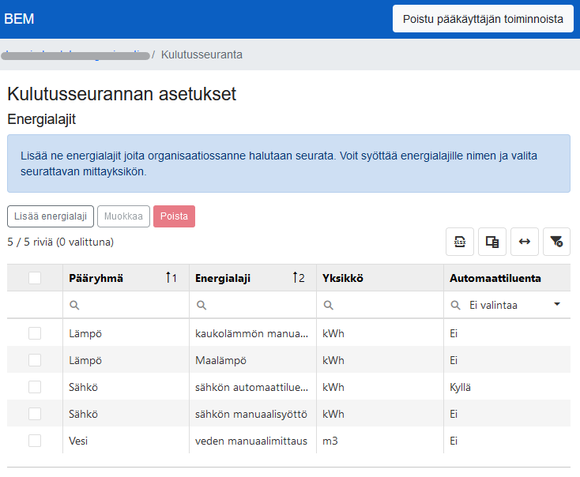Click the fit column widths arrow icon
Screen dimensions: 580x477
524,242
